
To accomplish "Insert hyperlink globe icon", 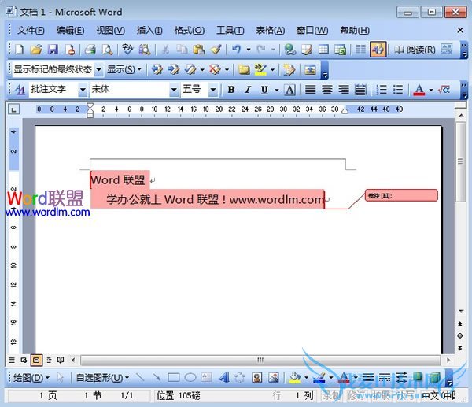I will click(289, 49).
